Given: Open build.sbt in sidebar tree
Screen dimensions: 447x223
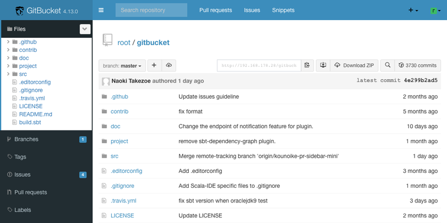Looking at the screenshot, I should point(30,122).
